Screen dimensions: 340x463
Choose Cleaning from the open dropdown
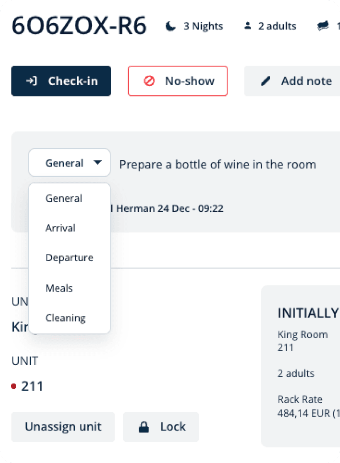pyautogui.click(x=66, y=318)
